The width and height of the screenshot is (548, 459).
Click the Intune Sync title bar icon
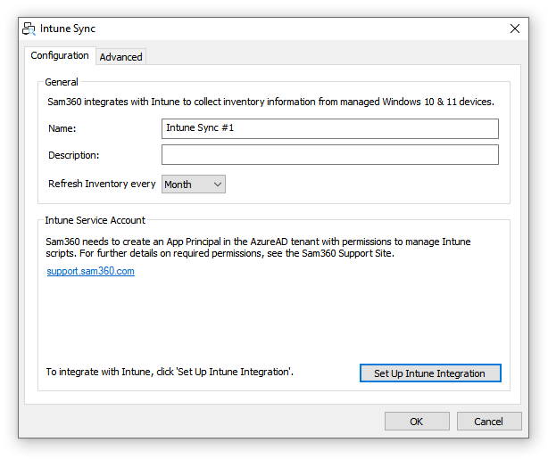coord(29,29)
